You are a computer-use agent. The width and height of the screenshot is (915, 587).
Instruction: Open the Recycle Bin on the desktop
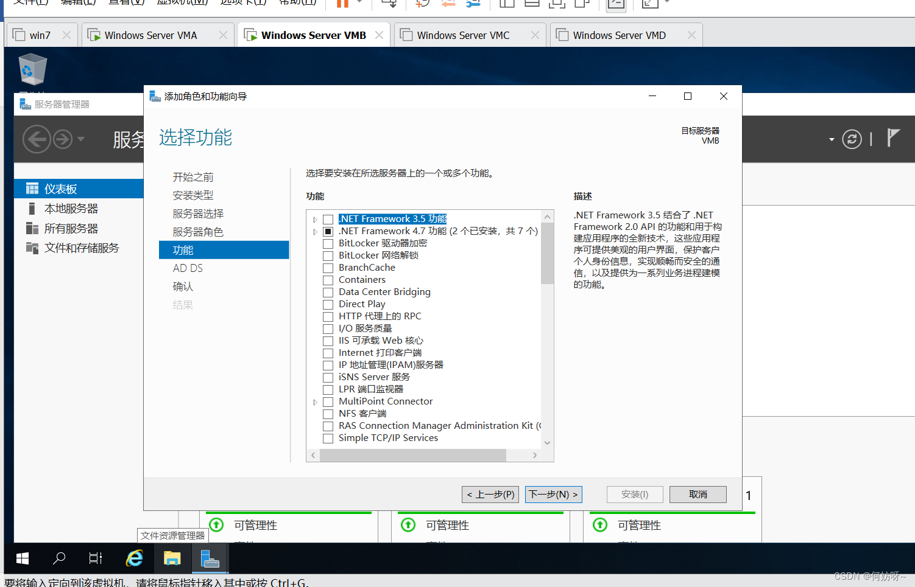32,69
